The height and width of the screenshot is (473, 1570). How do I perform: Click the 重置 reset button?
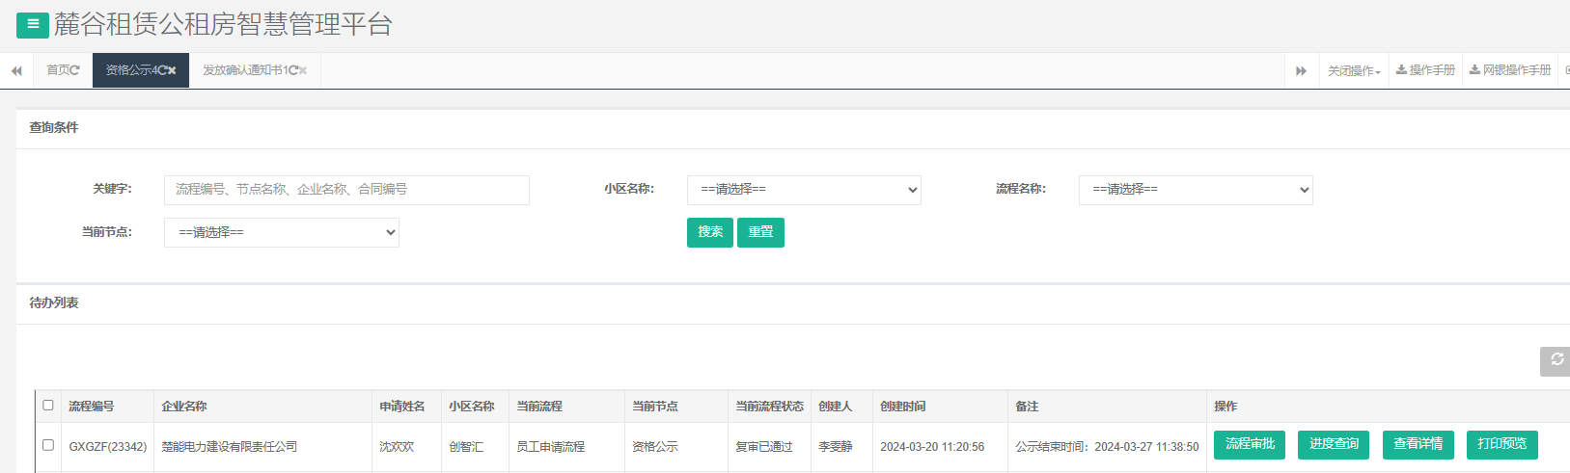coord(760,232)
